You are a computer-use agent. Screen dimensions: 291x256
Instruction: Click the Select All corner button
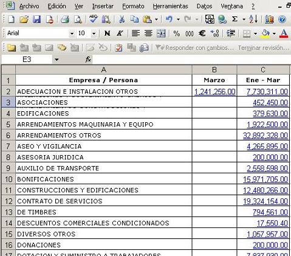coord(8,70)
